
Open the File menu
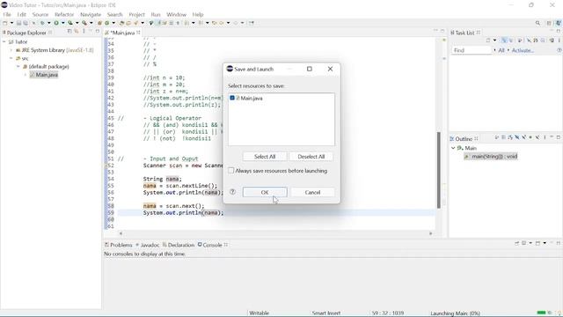[x=7, y=14]
